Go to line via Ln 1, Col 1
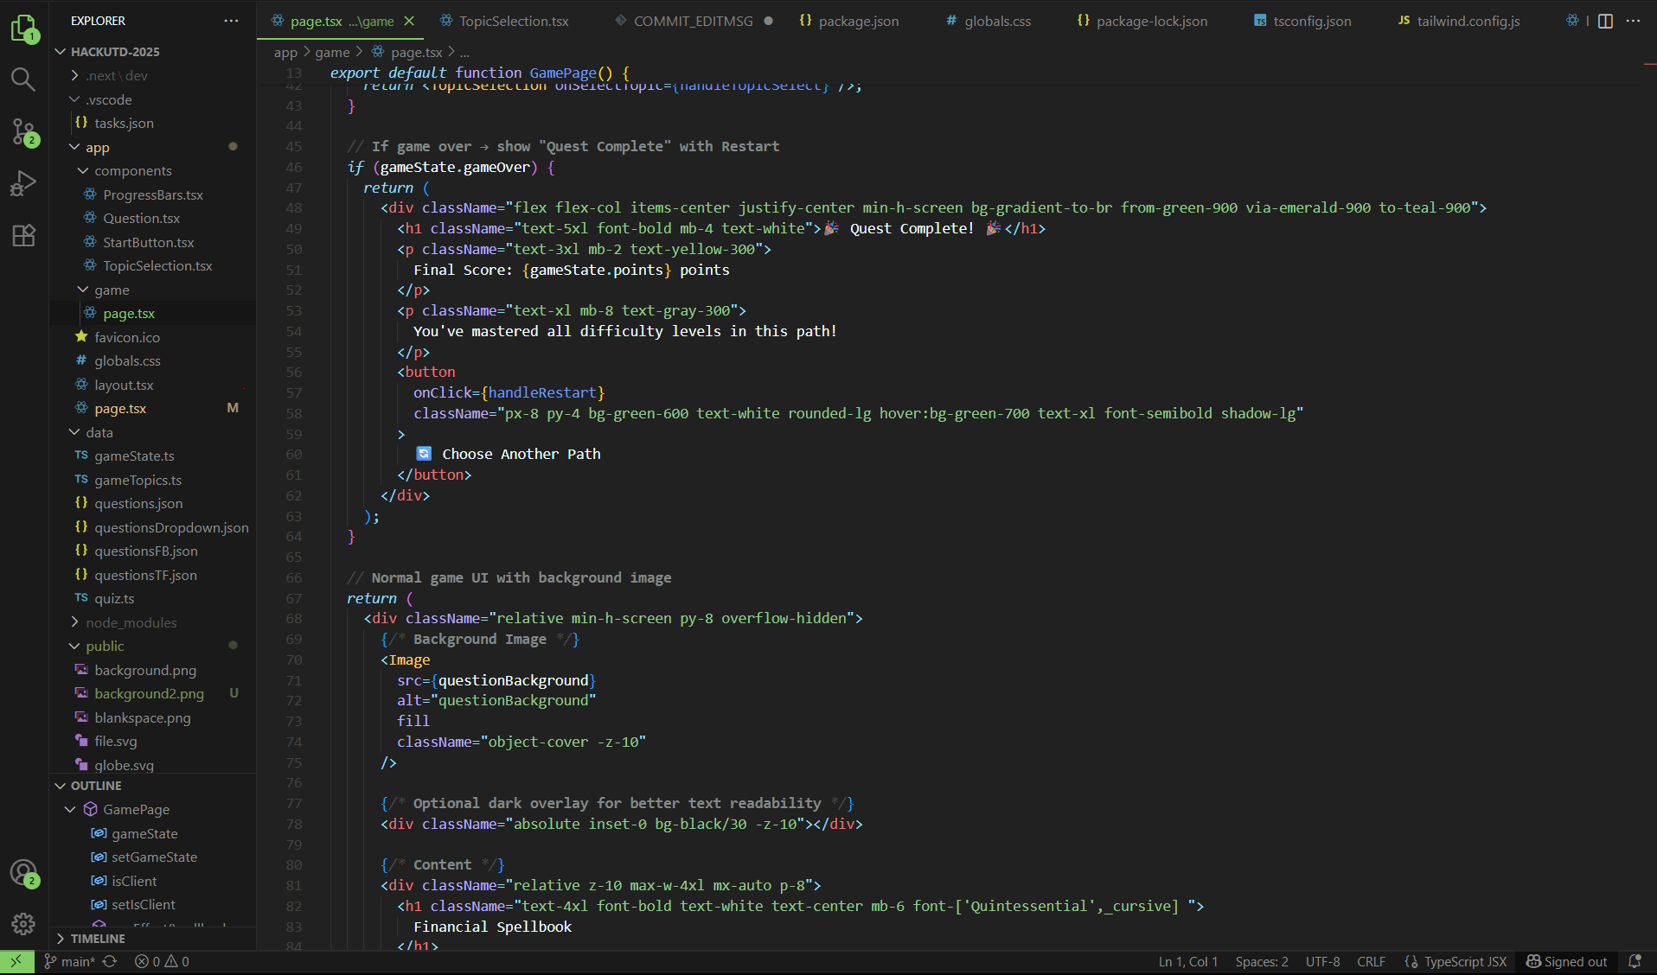 pyautogui.click(x=1187, y=961)
